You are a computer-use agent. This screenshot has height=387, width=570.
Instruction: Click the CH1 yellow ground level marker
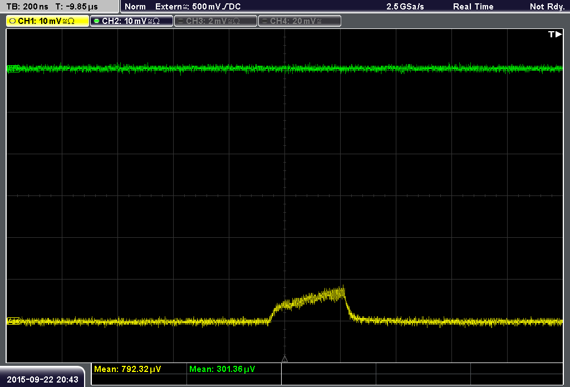(14, 321)
